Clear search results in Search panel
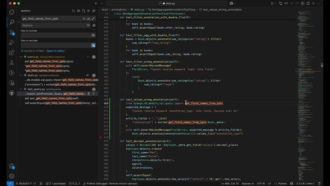Viewport: 330px width, 186px height. (79, 11)
